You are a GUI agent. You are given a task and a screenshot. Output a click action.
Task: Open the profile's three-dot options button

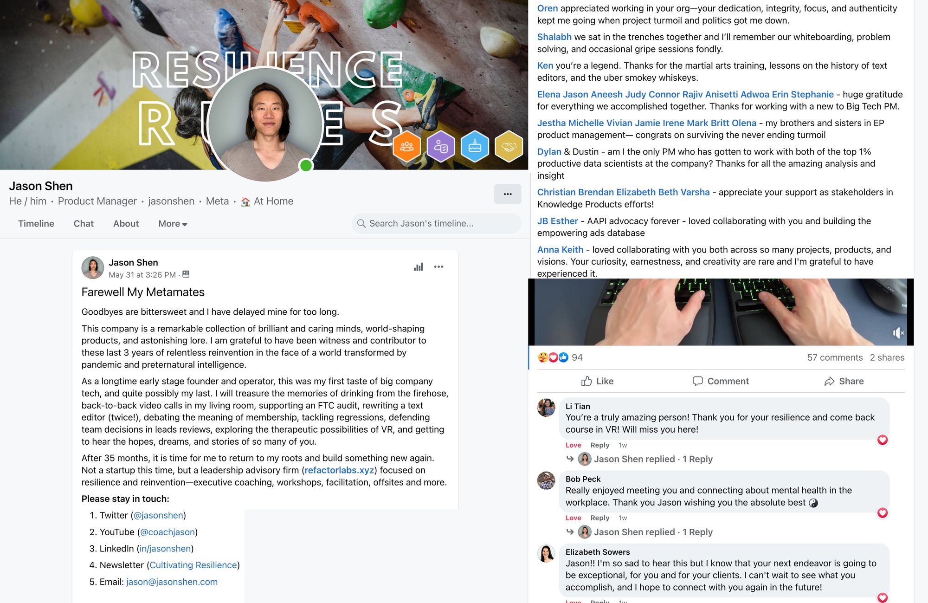pyautogui.click(x=508, y=194)
